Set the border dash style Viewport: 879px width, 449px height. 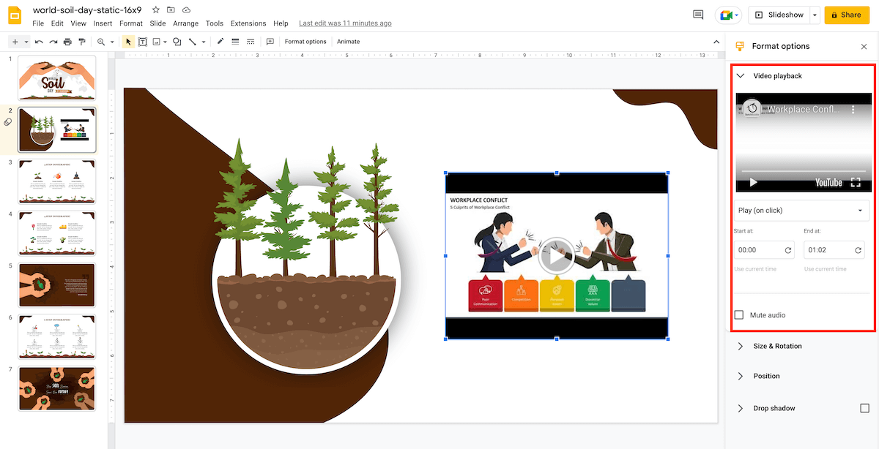click(250, 42)
